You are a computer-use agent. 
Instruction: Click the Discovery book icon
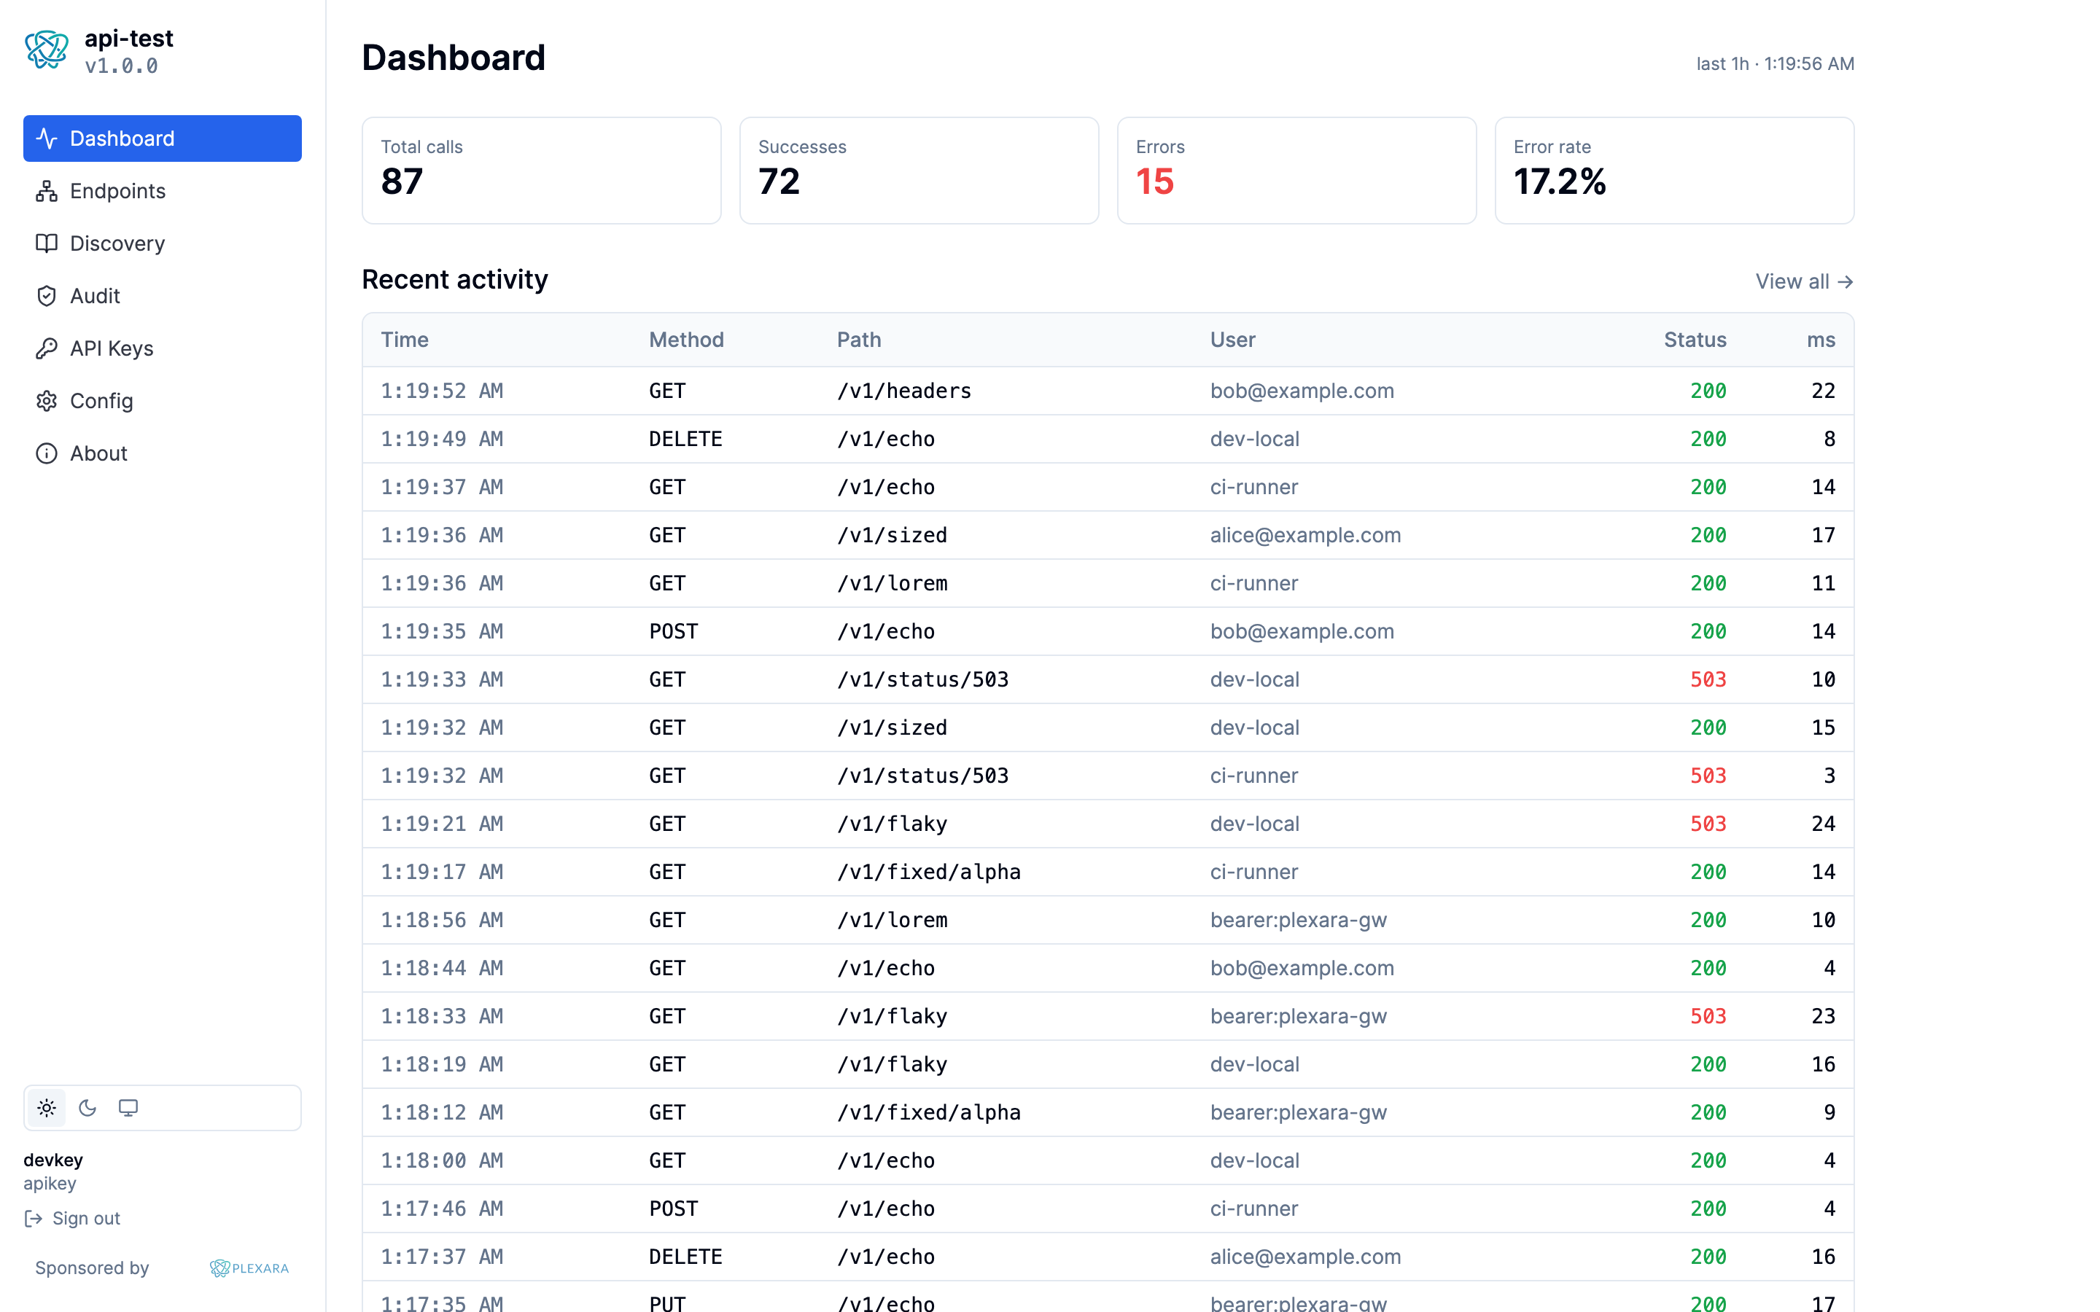click(47, 243)
